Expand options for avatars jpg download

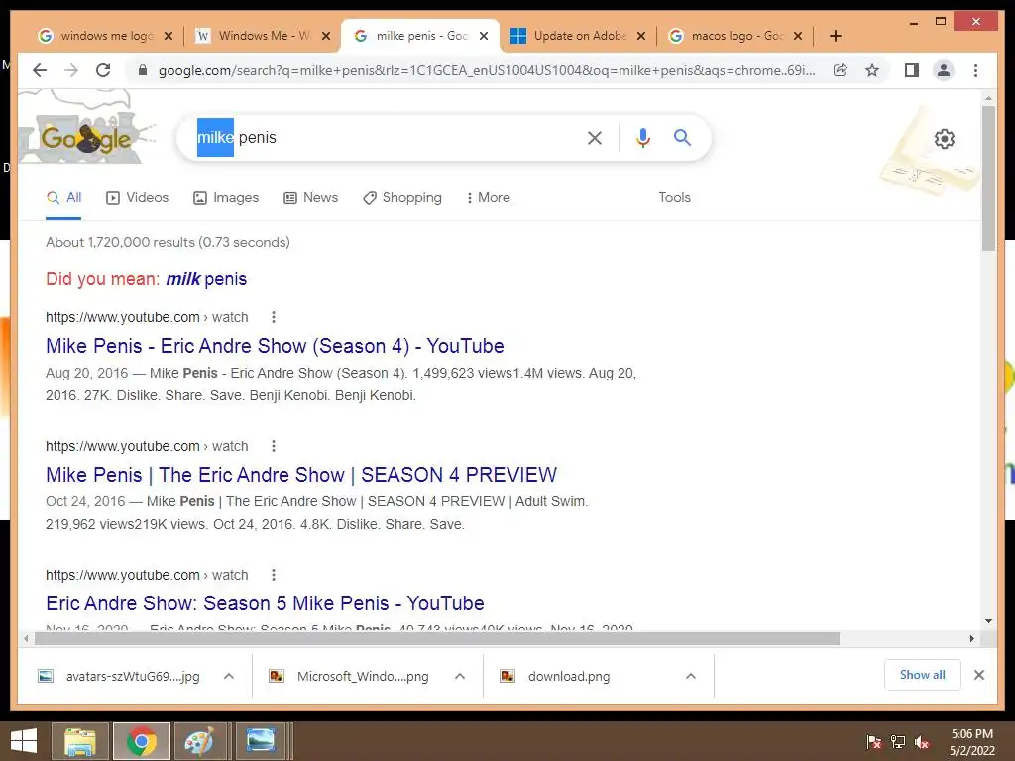(x=229, y=676)
